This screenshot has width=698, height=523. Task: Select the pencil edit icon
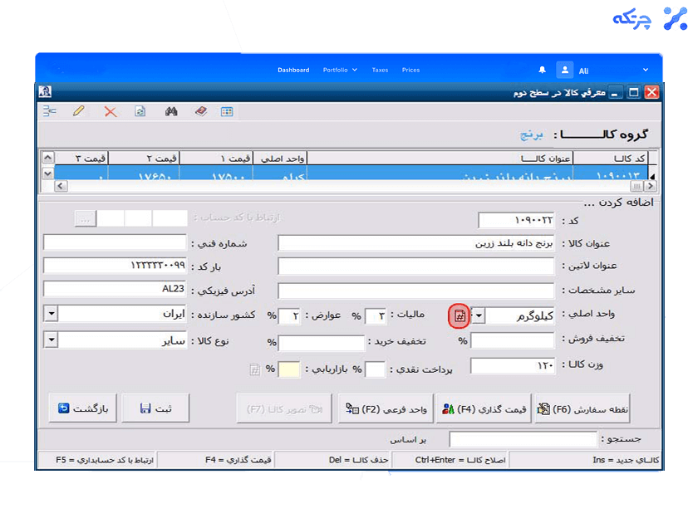79,111
